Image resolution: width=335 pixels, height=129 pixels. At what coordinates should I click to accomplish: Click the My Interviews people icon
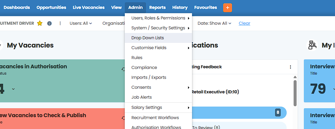point(312,45)
